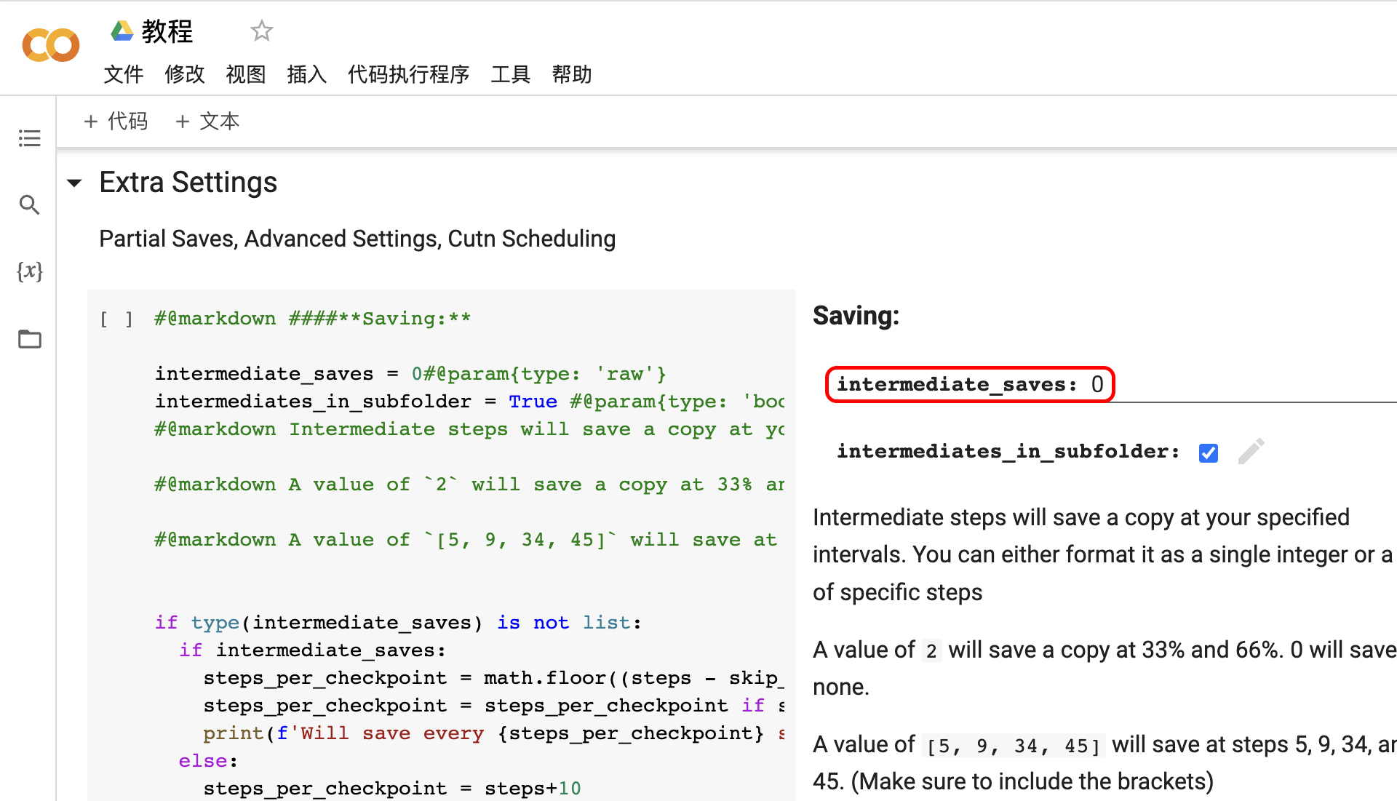1397x801 pixels.
Task: Toggle the intermediates_in_subfolder checkbox
Action: click(1208, 453)
